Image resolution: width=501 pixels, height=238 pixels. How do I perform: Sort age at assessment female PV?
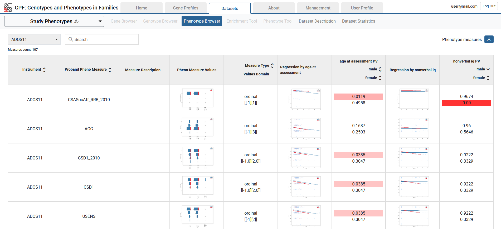pyautogui.click(x=380, y=78)
